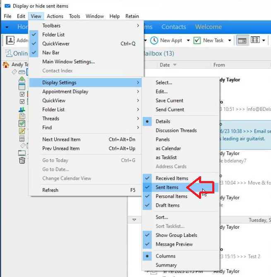Click the New Appt clock icon

tap(154, 40)
